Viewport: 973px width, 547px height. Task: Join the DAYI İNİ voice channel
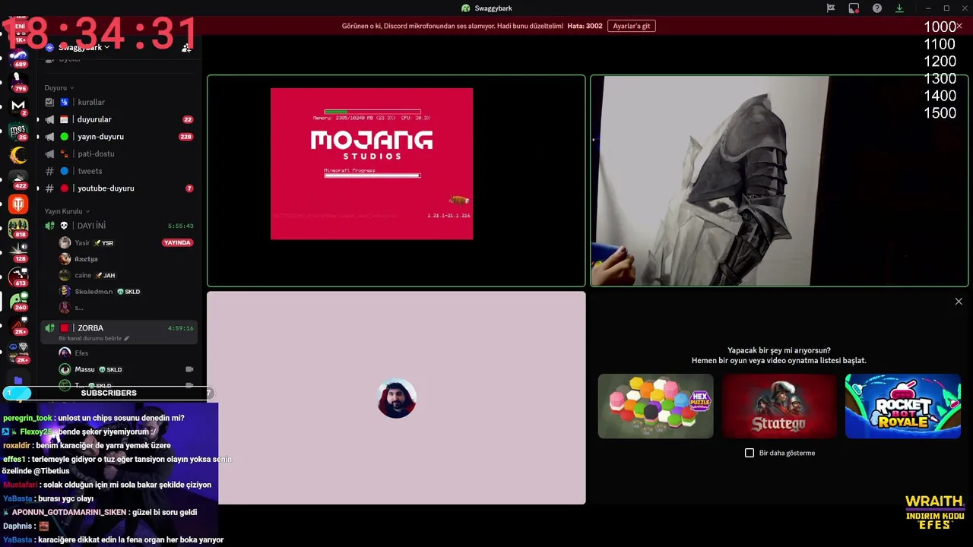(x=119, y=226)
